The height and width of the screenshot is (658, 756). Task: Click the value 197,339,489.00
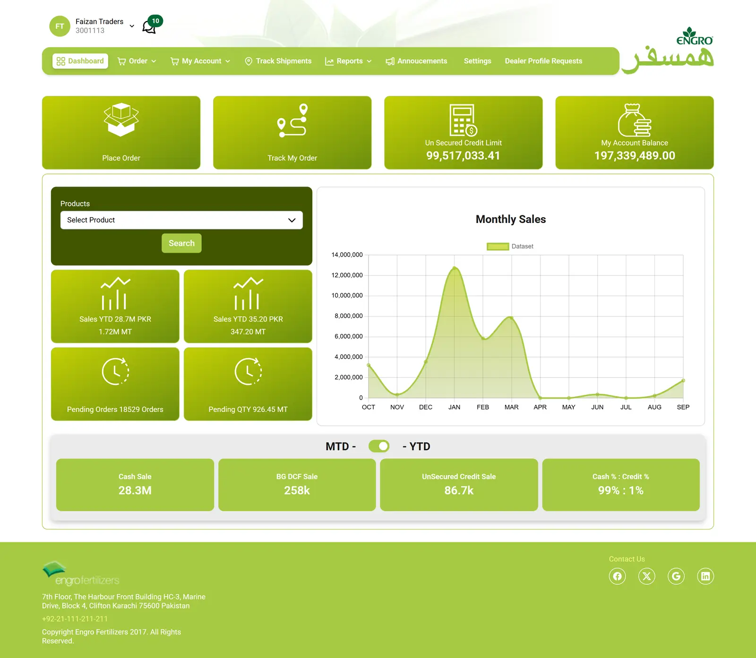635,156
